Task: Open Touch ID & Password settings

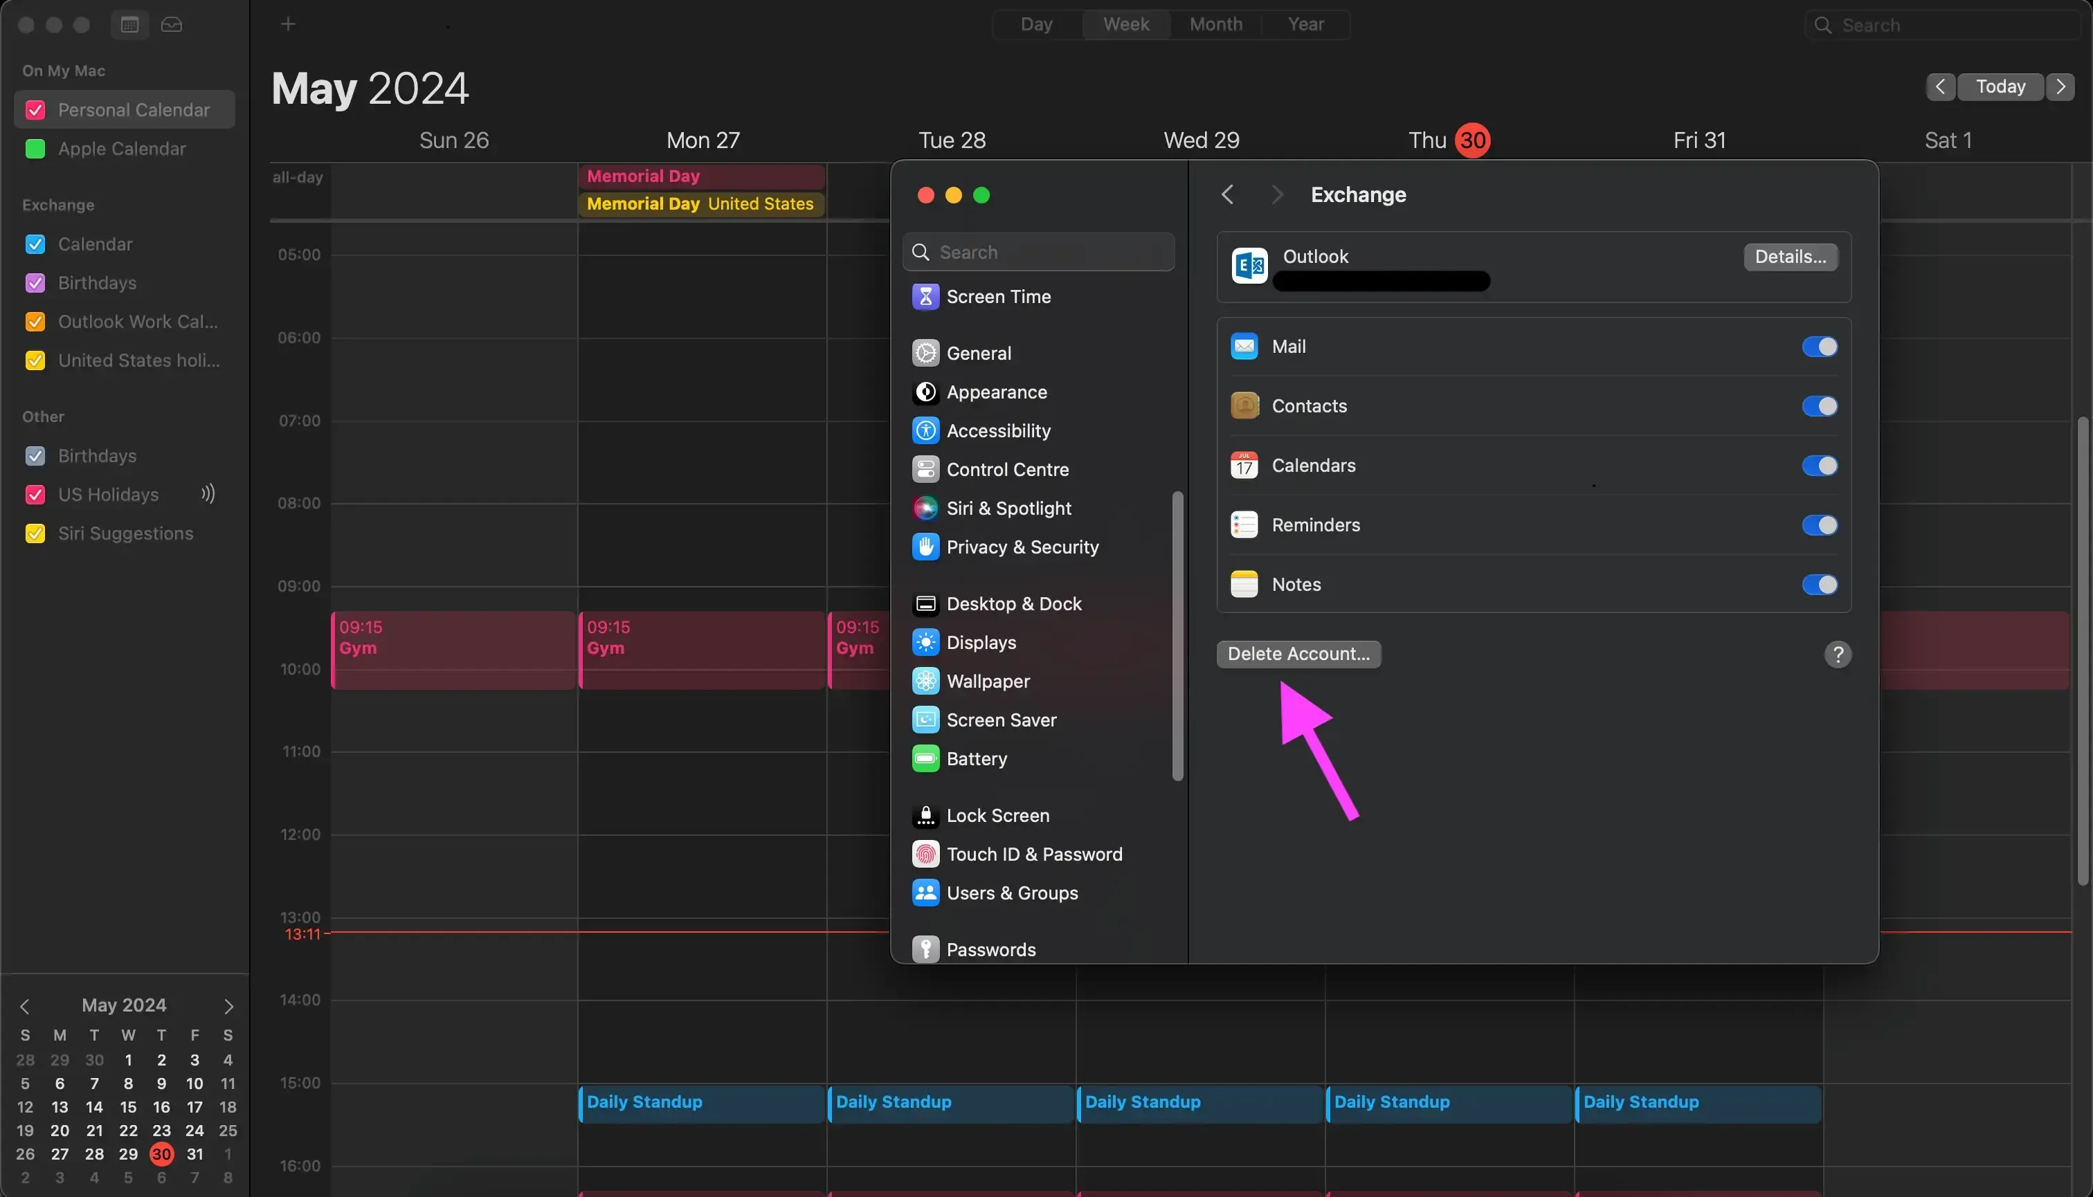Action: pos(1035,855)
